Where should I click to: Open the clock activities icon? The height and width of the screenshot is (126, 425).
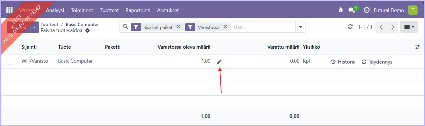[367, 10]
